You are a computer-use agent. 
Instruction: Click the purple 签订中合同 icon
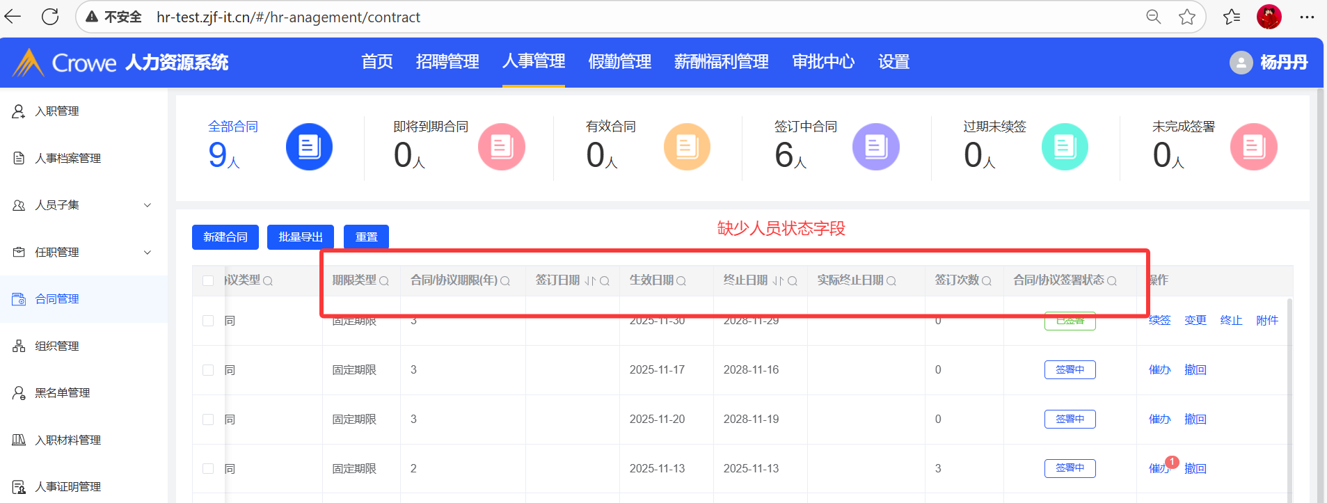tap(875, 147)
